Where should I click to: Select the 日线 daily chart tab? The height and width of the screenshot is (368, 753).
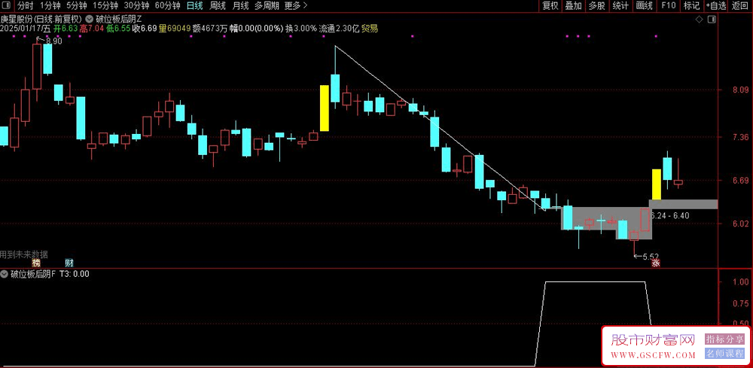[x=194, y=6]
